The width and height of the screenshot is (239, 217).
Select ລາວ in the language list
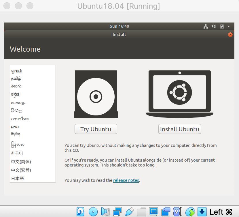tap(33, 127)
